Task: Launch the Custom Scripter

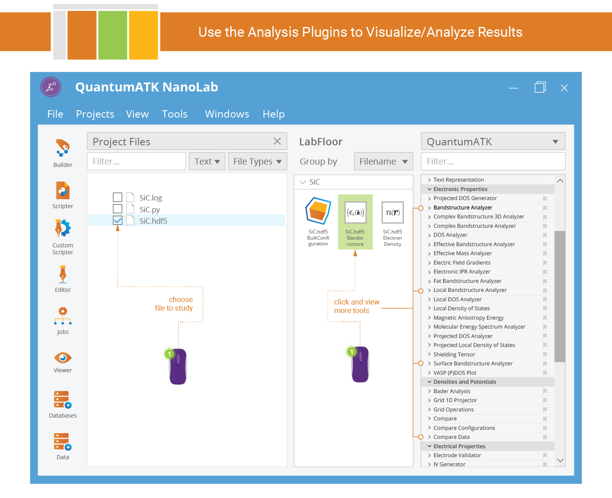Action: pos(63,237)
